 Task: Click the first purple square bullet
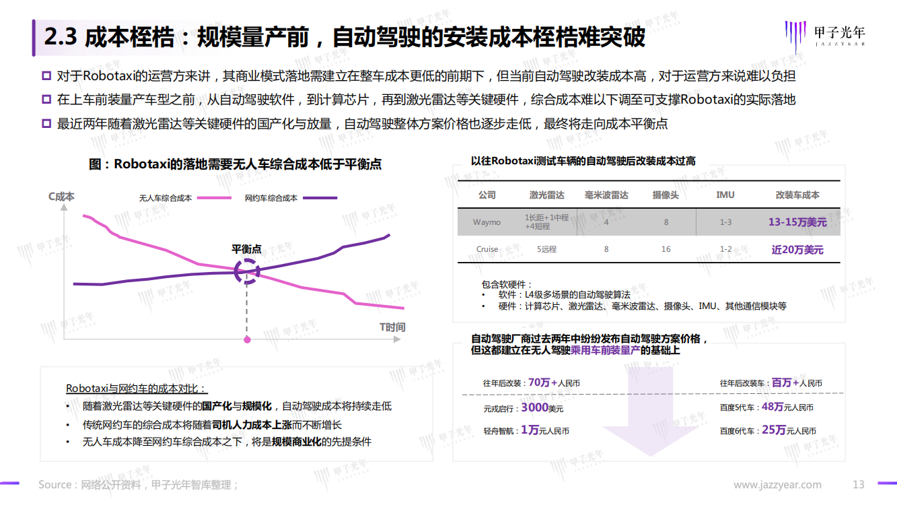point(46,75)
